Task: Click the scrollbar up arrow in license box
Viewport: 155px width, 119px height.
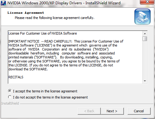Action: 145,34
